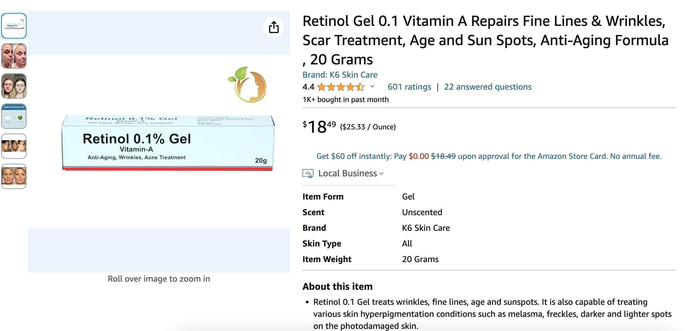Open the Brand: K6 Skin Care link

340,75
